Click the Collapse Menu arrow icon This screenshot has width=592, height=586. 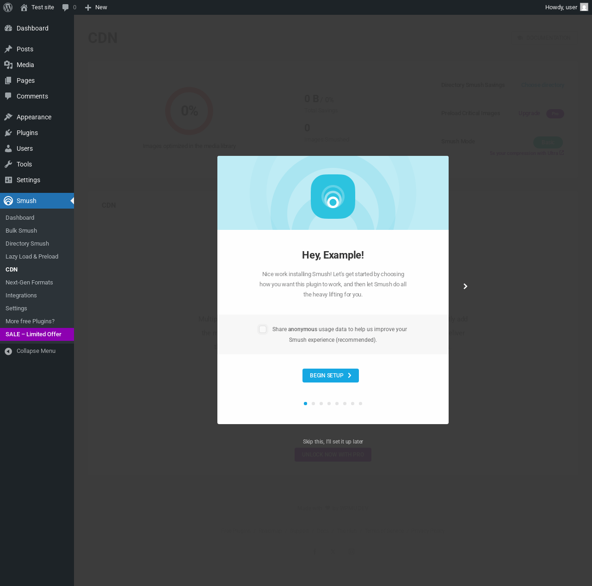point(8,352)
